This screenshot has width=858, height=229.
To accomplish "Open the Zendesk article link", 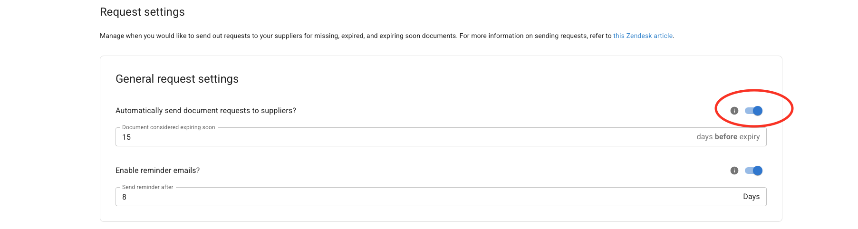I will coord(643,36).
